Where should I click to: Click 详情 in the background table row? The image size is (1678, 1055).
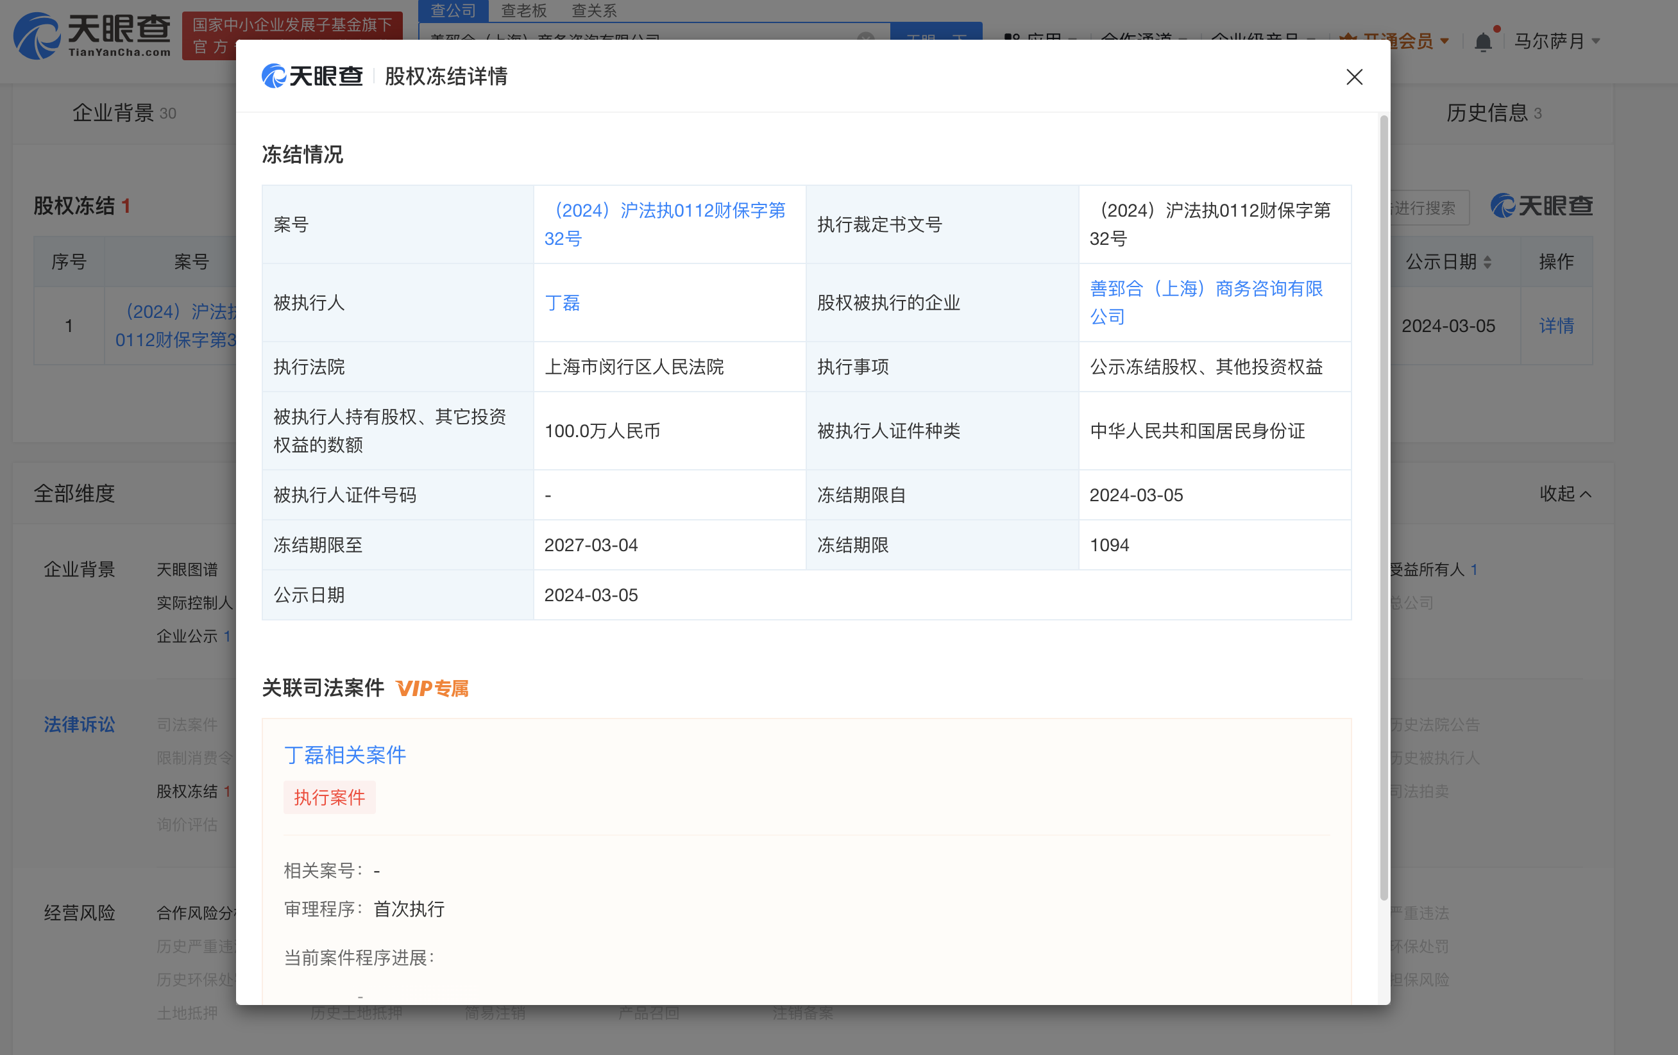(x=1556, y=325)
